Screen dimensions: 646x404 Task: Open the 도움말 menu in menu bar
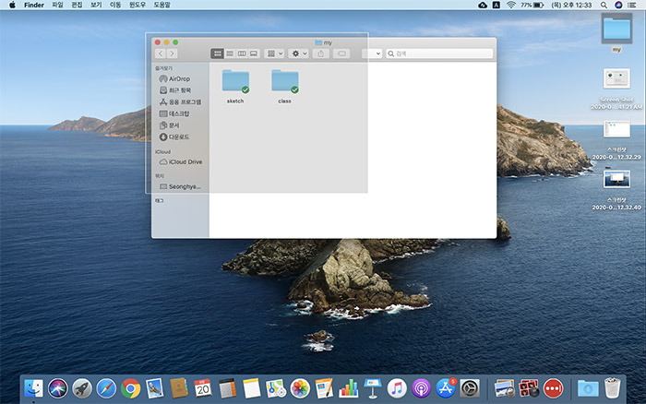(161, 5)
